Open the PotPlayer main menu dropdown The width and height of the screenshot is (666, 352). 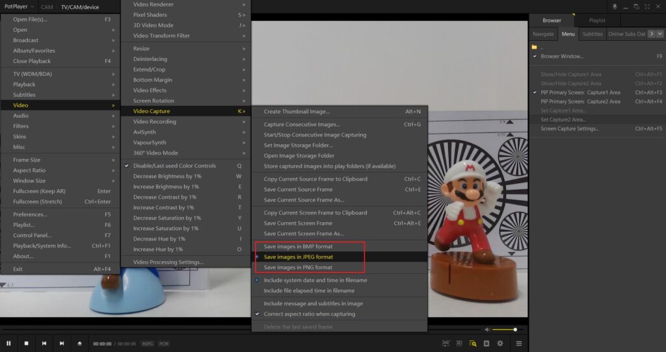pyautogui.click(x=19, y=6)
